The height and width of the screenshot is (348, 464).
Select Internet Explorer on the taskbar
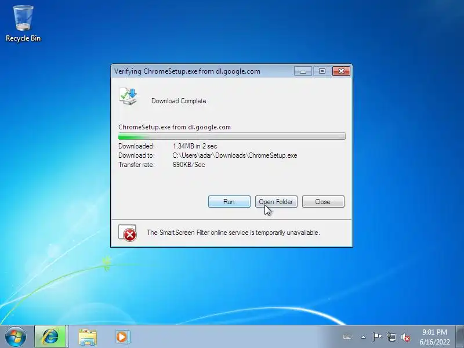click(50, 337)
